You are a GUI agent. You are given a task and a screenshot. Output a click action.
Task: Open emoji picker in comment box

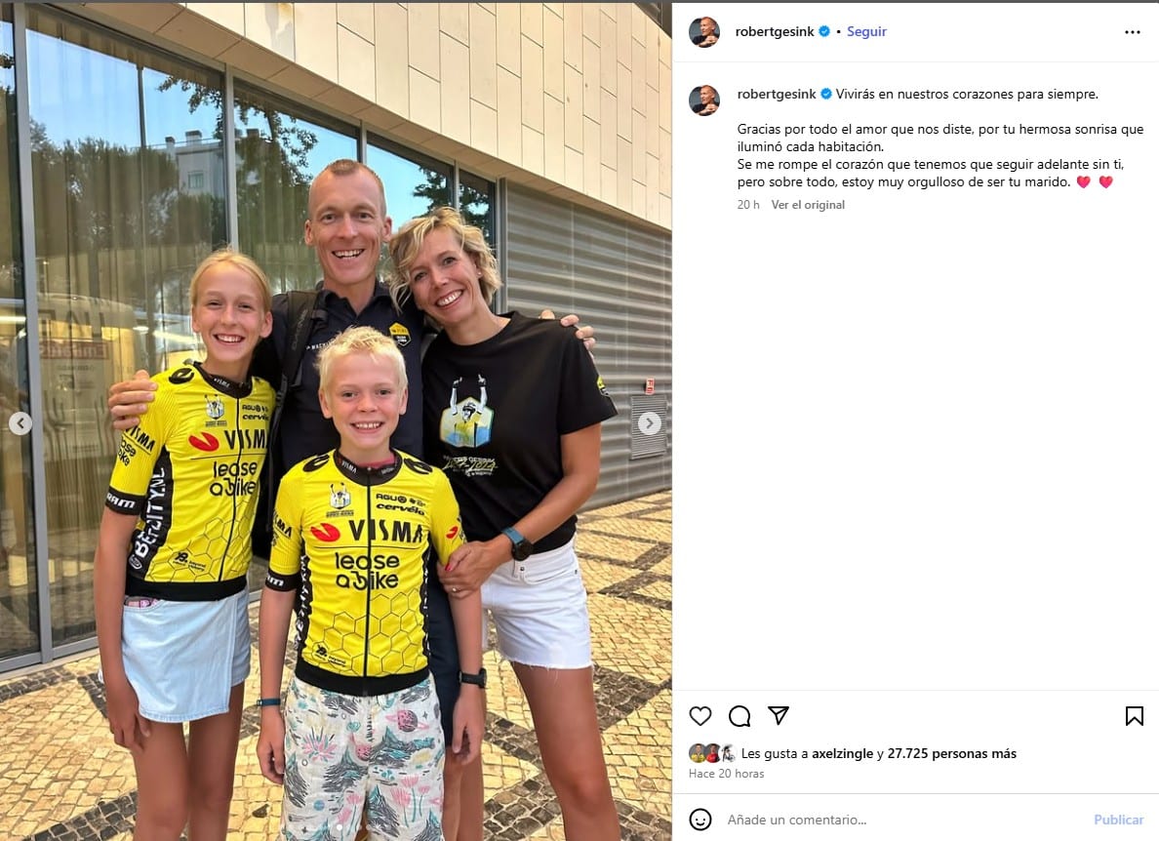click(699, 819)
